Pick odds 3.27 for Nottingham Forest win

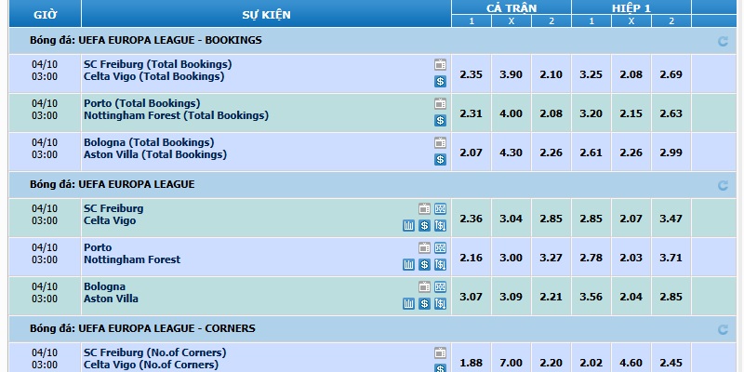coord(551,258)
